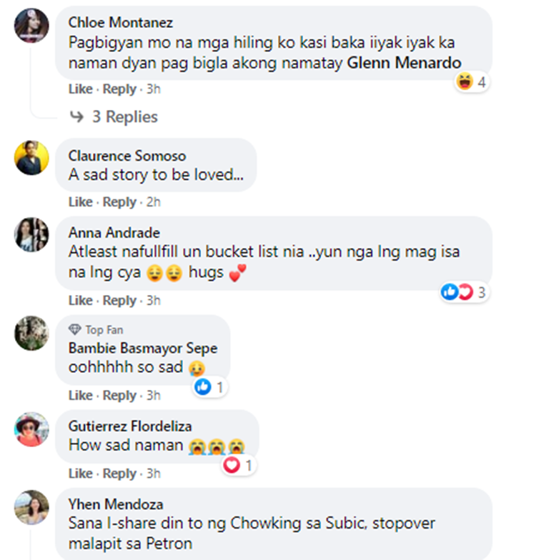
Task: Open Yhen Mendoza's profile picture
Action: tap(31, 507)
